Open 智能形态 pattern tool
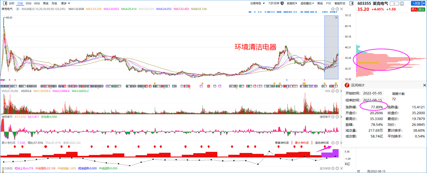The image size is (427, 173). pyautogui.click(x=340, y=3)
